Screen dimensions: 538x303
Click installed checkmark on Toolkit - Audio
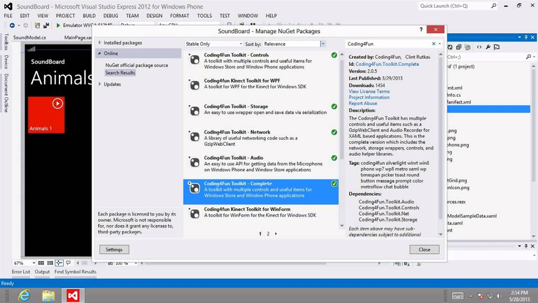coord(334,158)
